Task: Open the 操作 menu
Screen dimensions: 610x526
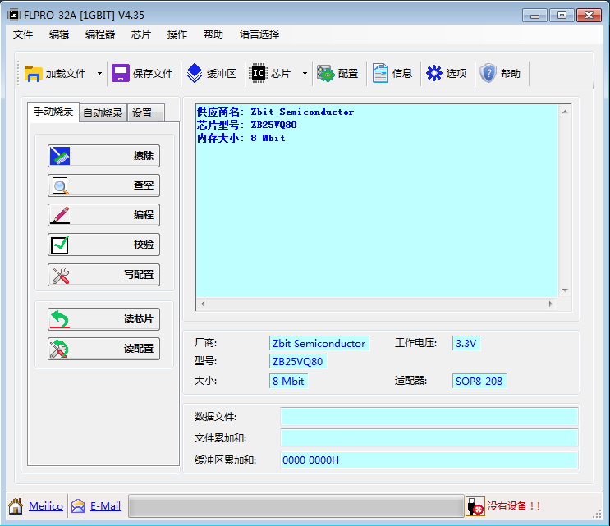Action: pyautogui.click(x=177, y=34)
